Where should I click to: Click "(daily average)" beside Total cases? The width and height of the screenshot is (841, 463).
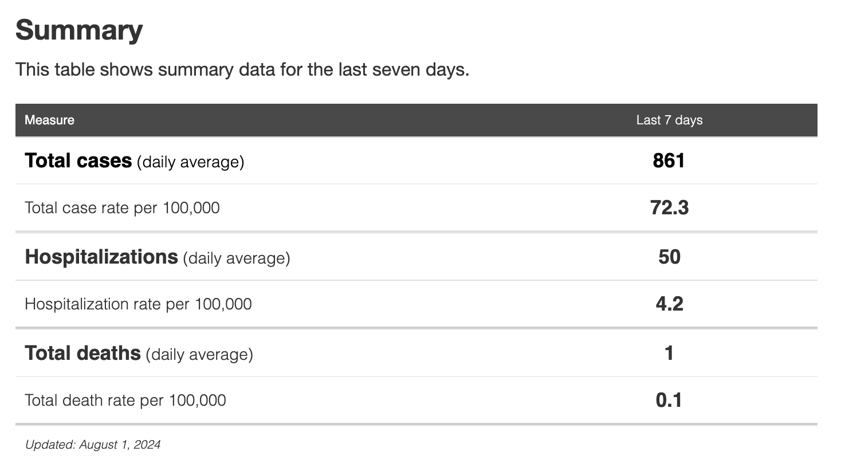point(190,162)
